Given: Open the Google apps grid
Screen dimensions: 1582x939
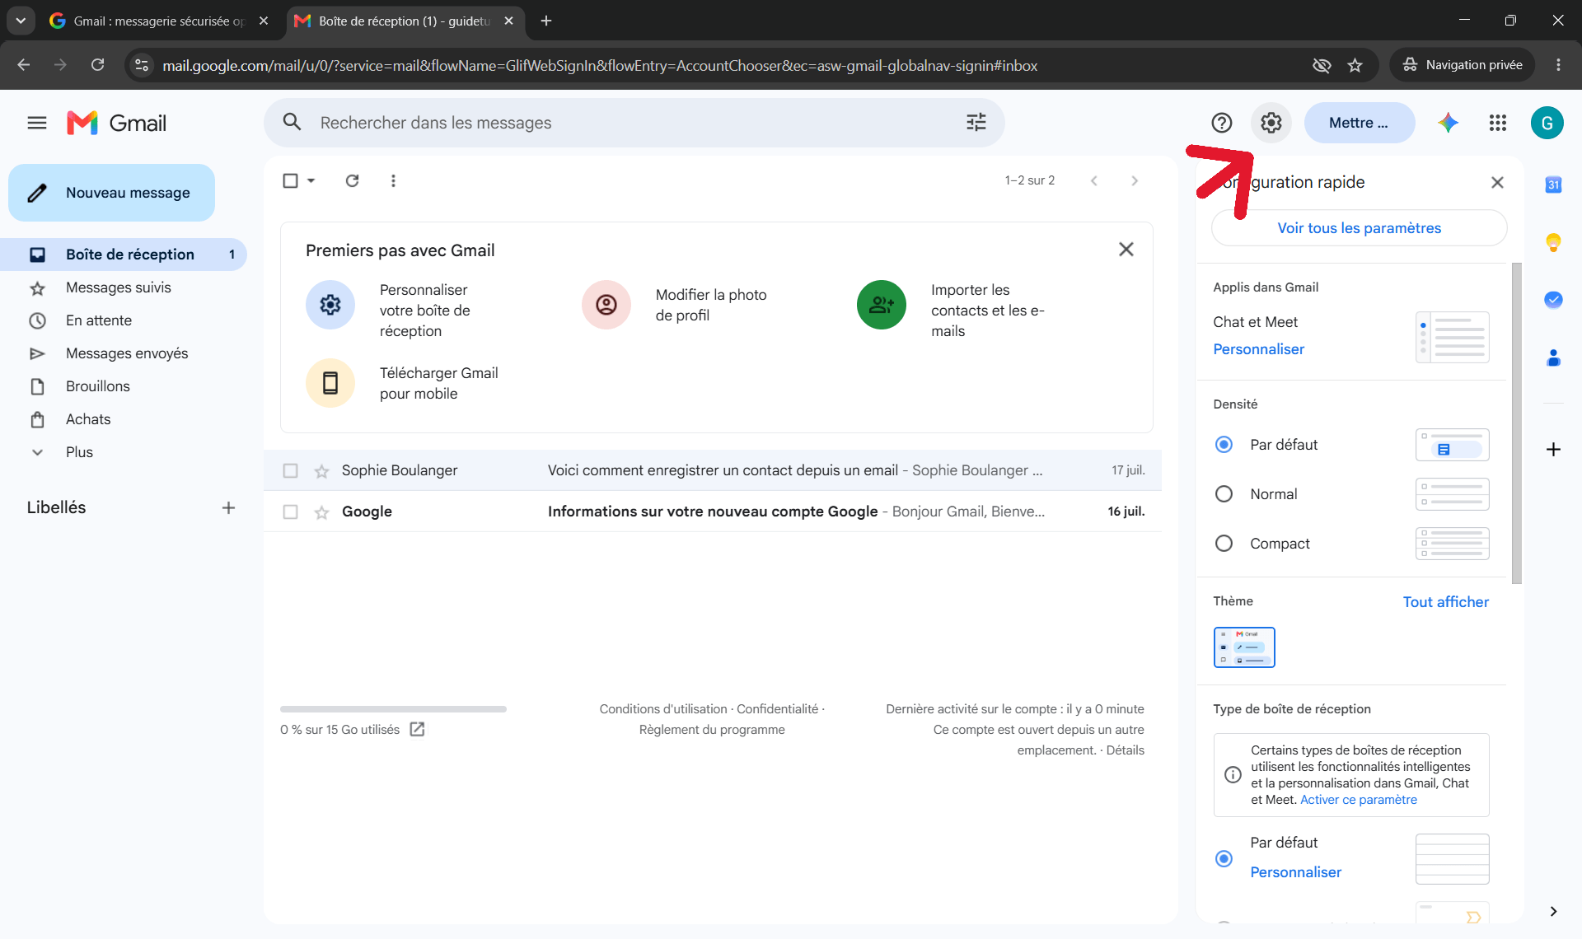Looking at the screenshot, I should [x=1498, y=123].
